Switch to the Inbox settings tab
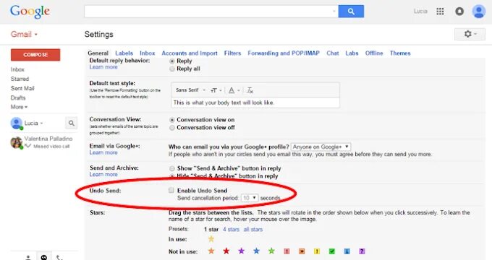Viewport: 492px width, 260px height. pyautogui.click(x=147, y=53)
